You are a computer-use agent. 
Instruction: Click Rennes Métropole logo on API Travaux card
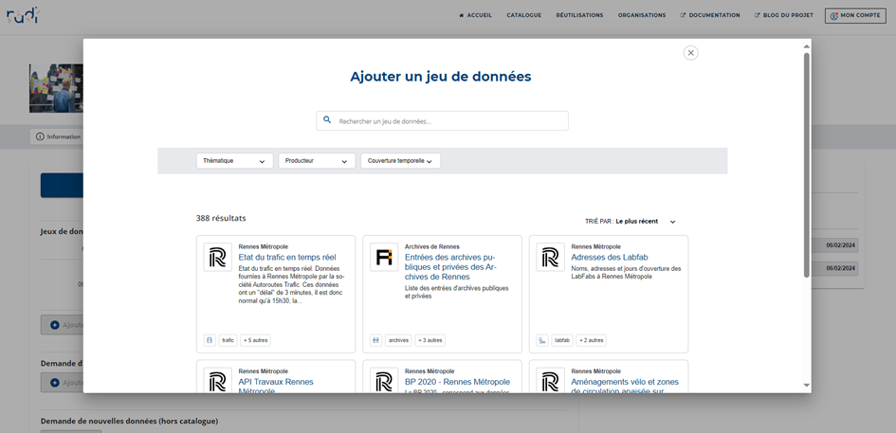(x=218, y=381)
